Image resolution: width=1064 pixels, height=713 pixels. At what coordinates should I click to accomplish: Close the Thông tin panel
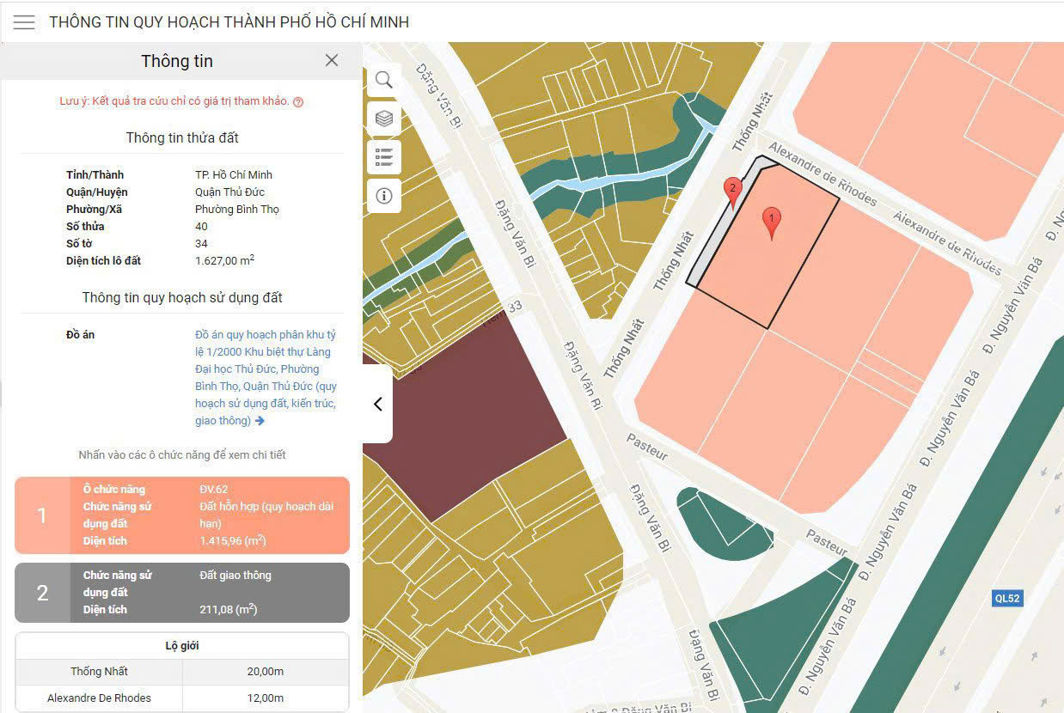pos(332,60)
